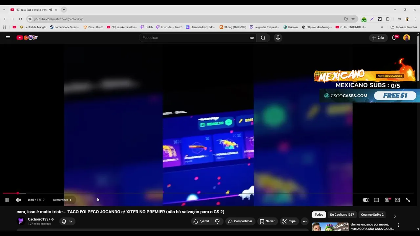This screenshot has height=236, width=420.
Task: Open 'tft.png (1600×900)' bookmark
Action: tap(233, 27)
